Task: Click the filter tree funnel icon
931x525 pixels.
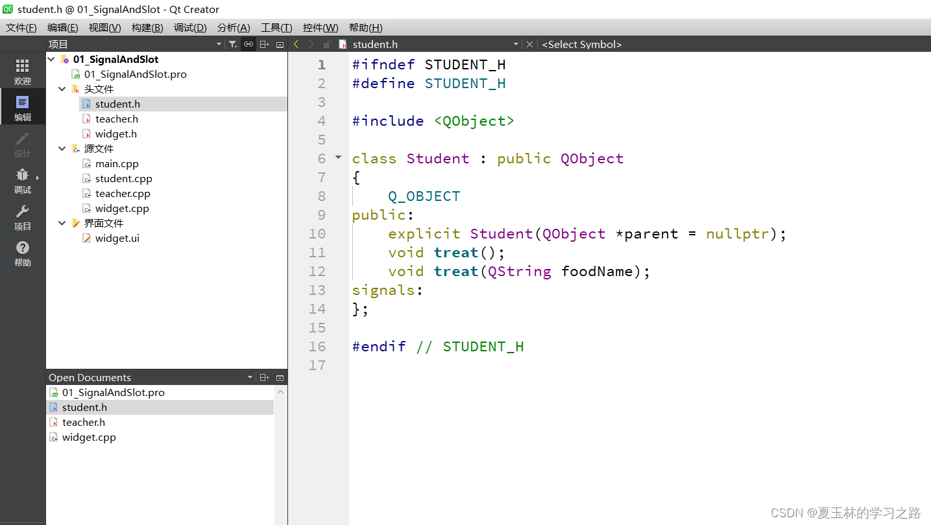Action: click(x=233, y=44)
